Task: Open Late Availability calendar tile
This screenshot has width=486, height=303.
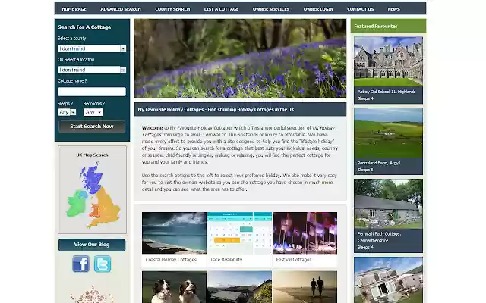Action: [239, 233]
